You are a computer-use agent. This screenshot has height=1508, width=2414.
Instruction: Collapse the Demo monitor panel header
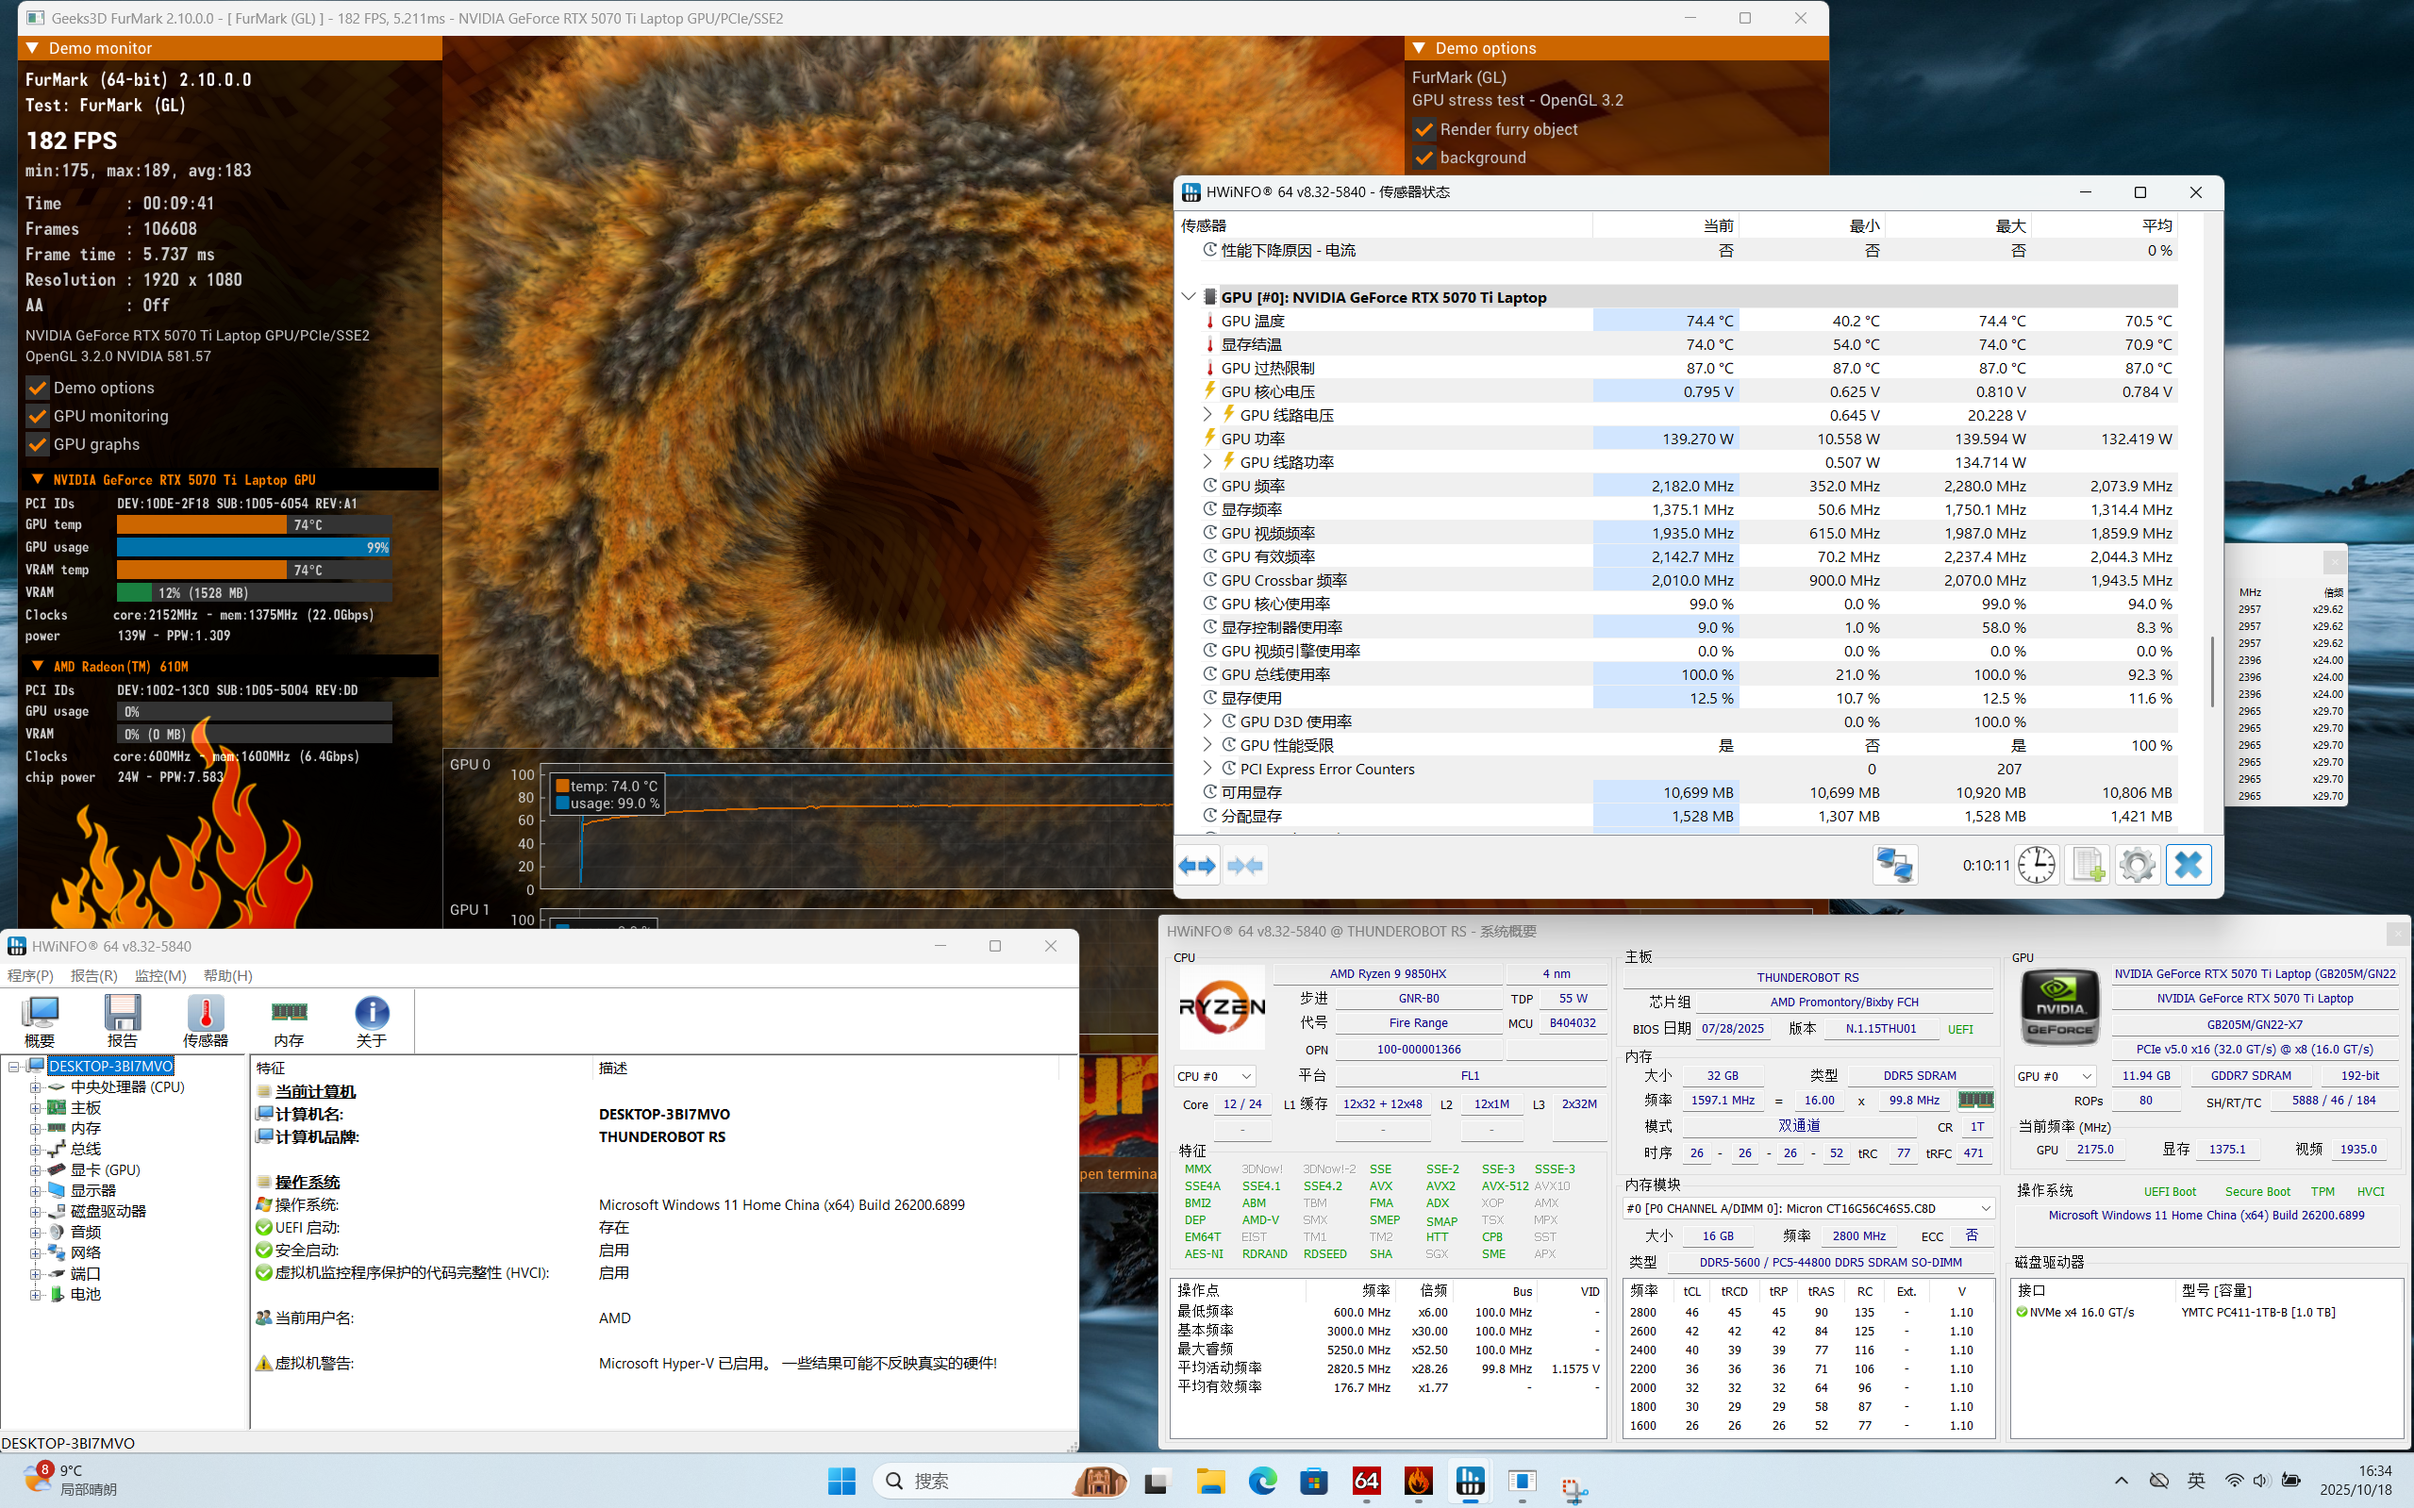click(x=33, y=48)
